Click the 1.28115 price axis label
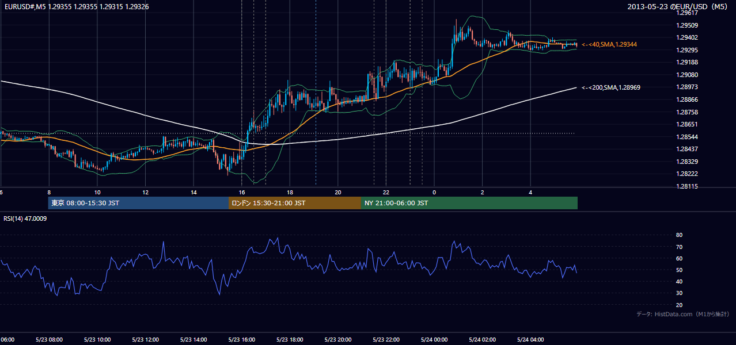Image resolution: width=736 pixels, height=345 pixels. tap(688, 186)
